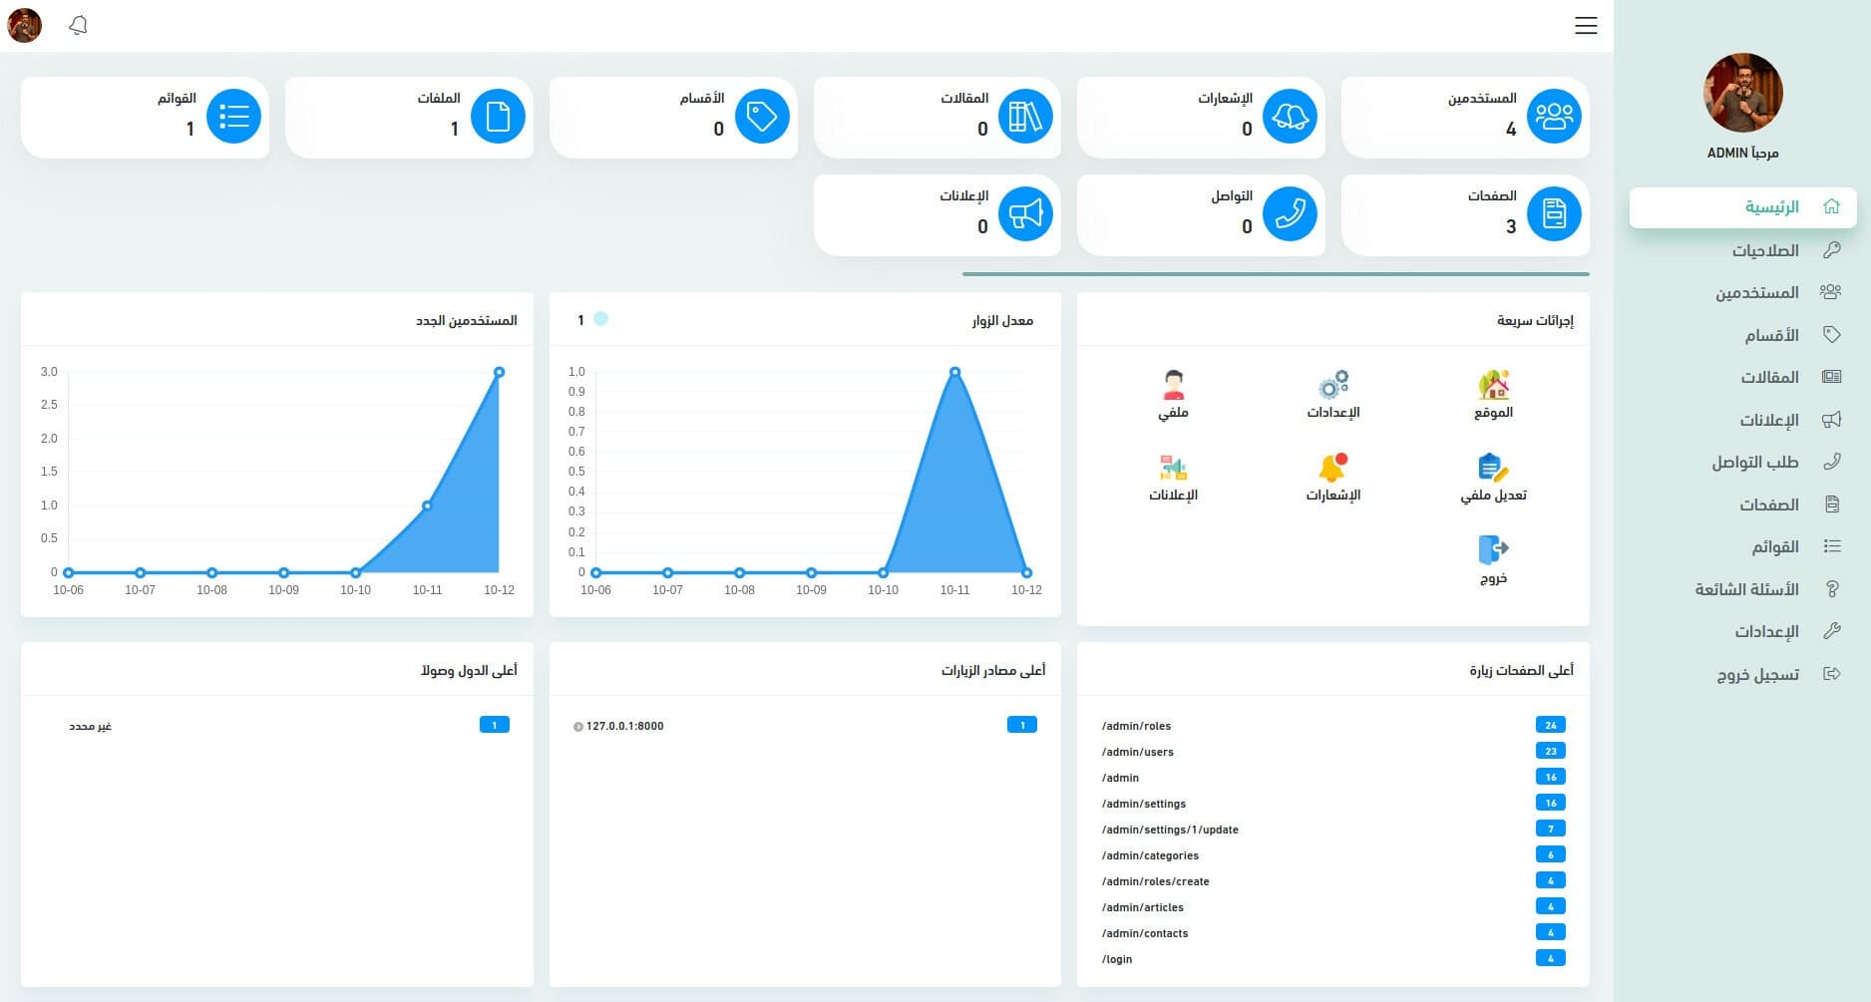Click the /admin/roles/create page entry
This screenshot has height=1002, width=1871.
pyautogui.click(x=1155, y=881)
